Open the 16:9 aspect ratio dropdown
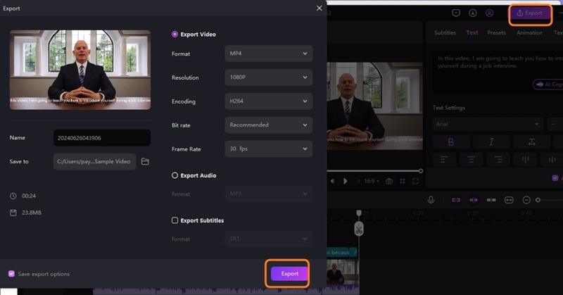 (x=372, y=181)
